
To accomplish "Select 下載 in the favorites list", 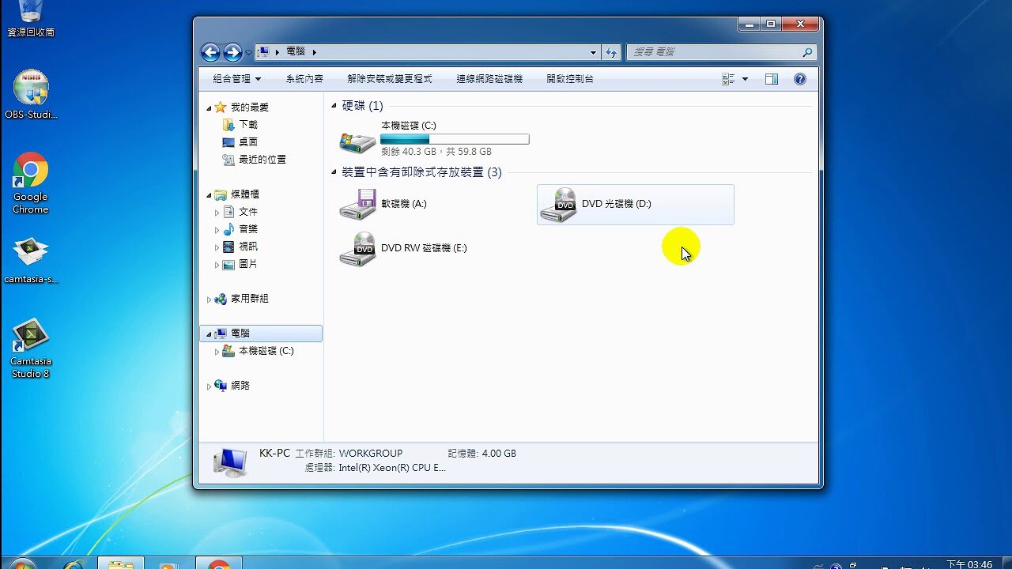I will point(248,125).
